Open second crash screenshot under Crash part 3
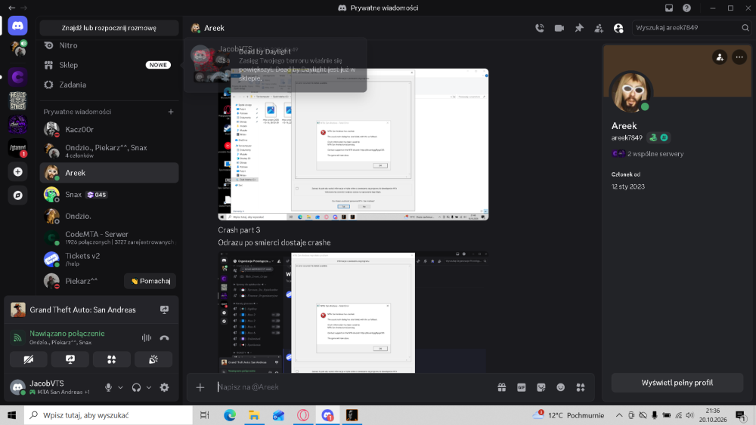This screenshot has height=425, width=756. point(353,313)
